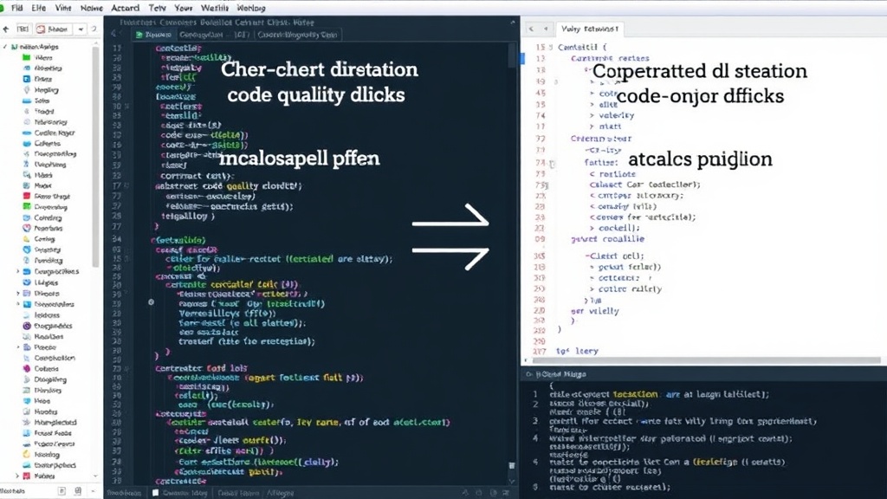
Task: Select the green folder icon in the project tree
Action: tap(26, 57)
